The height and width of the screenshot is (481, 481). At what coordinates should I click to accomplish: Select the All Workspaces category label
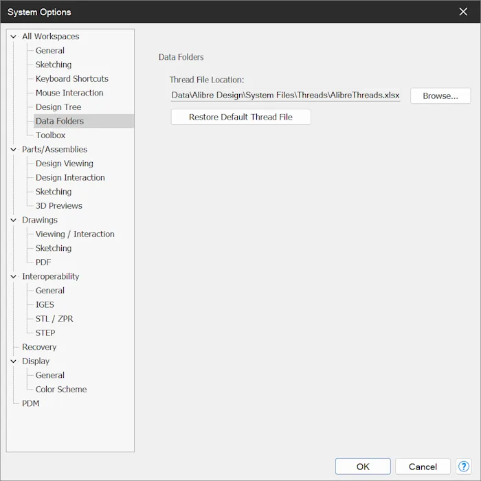50,36
